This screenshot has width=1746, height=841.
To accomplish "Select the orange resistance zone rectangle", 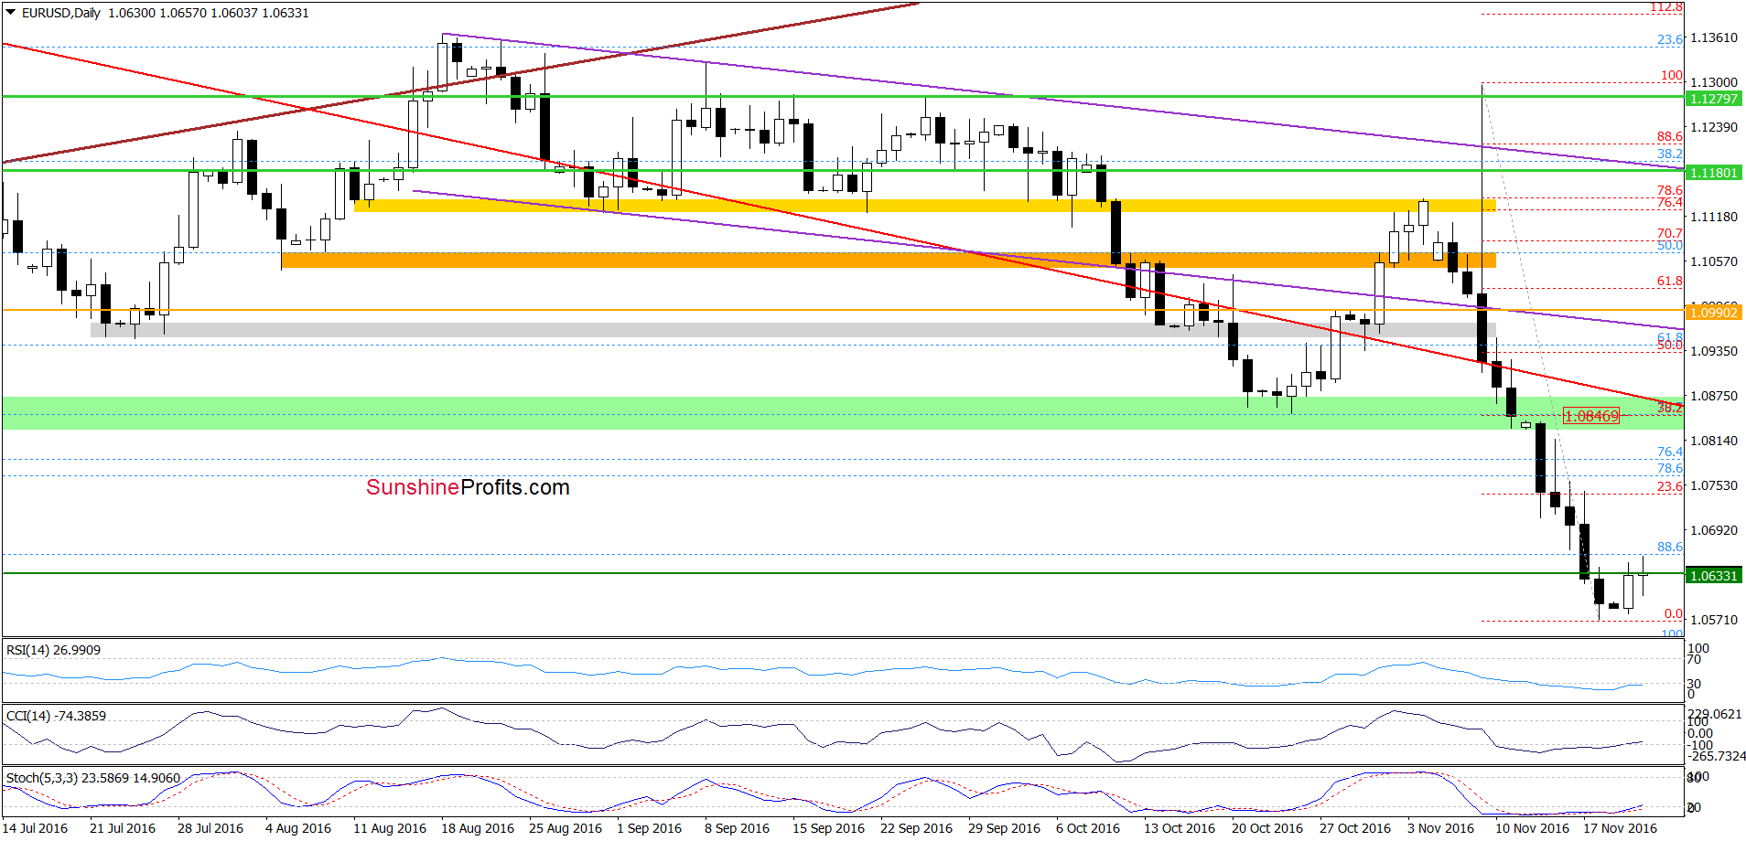I will coord(889,261).
